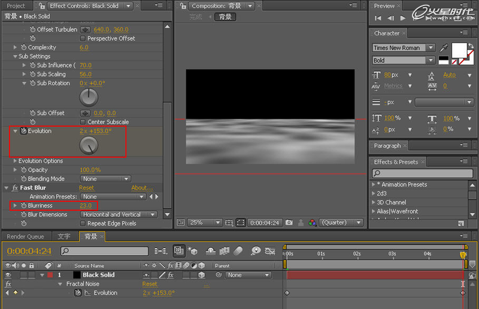The width and height of the screenshot is (479, 309).
Task: Expand Complexity property
Action: click(15, 47)
